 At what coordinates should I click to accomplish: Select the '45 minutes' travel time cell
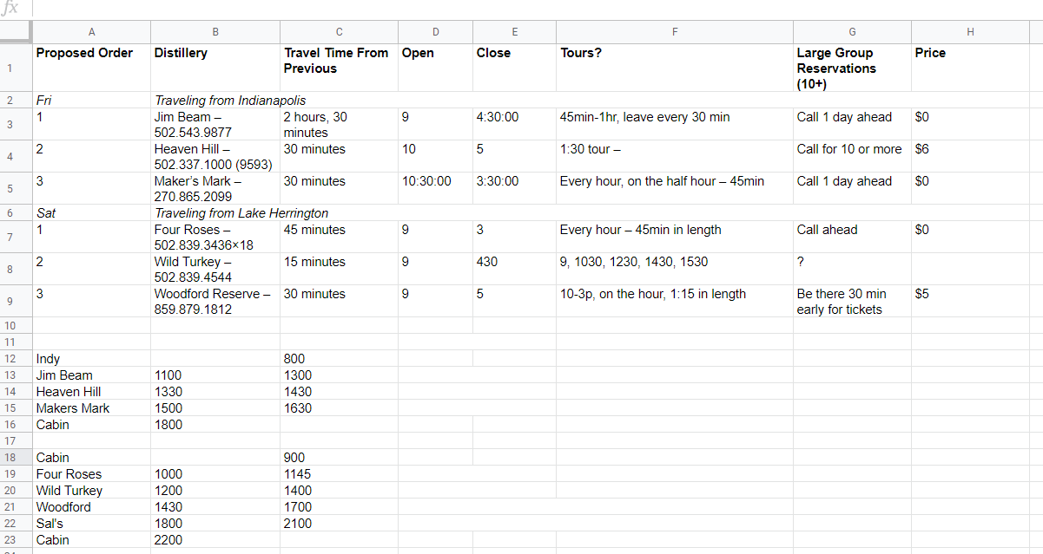340,238
